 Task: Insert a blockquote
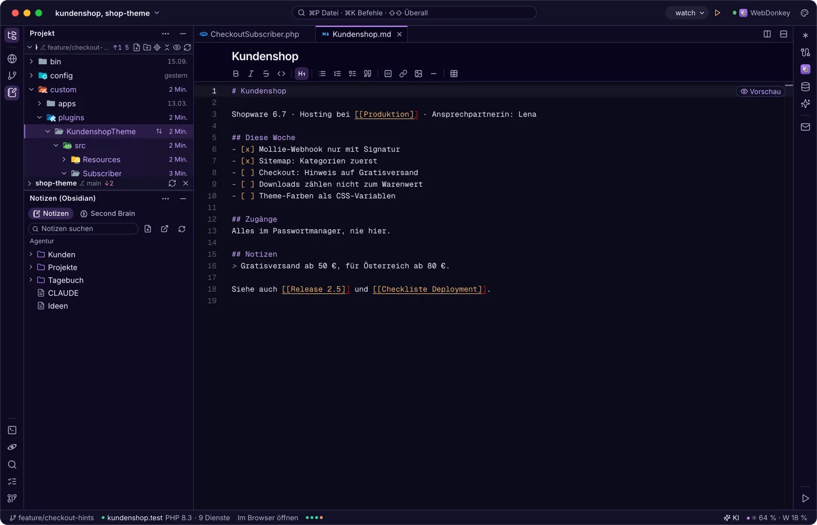click(x=368, y=73)
